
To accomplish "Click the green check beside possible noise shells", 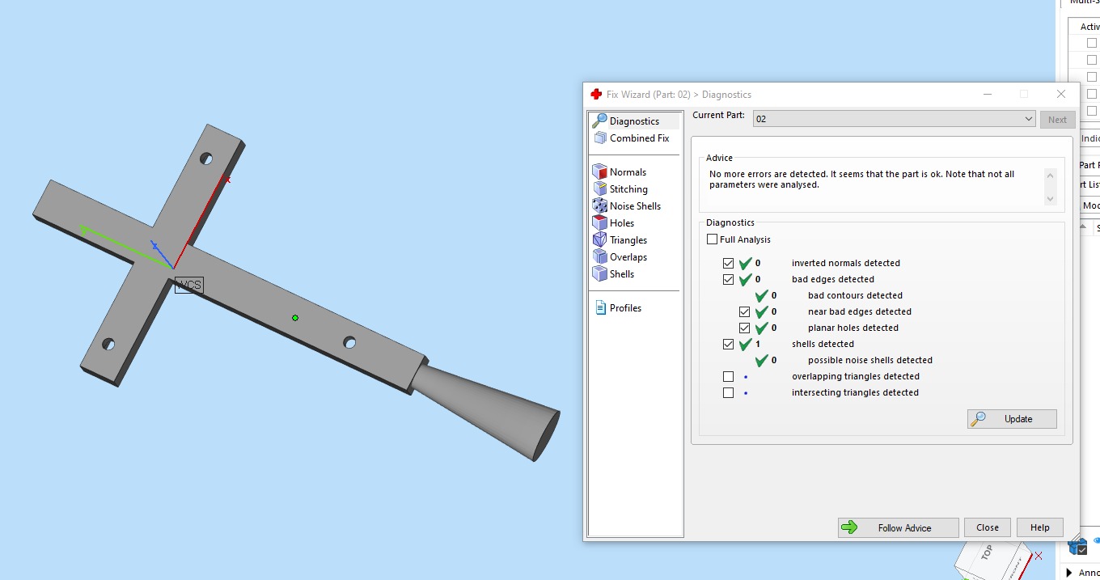I will (x=762, y=360).
